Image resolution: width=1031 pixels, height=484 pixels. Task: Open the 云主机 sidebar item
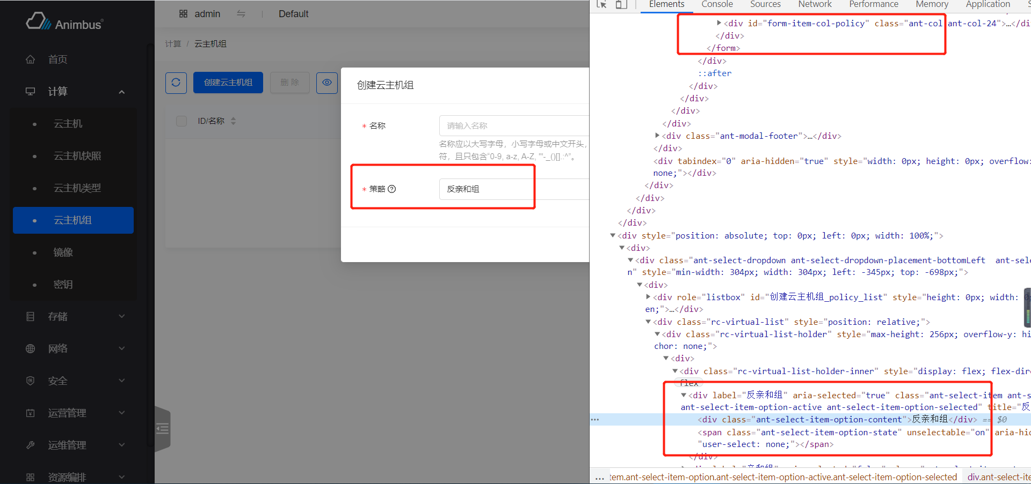click(68, 124)
